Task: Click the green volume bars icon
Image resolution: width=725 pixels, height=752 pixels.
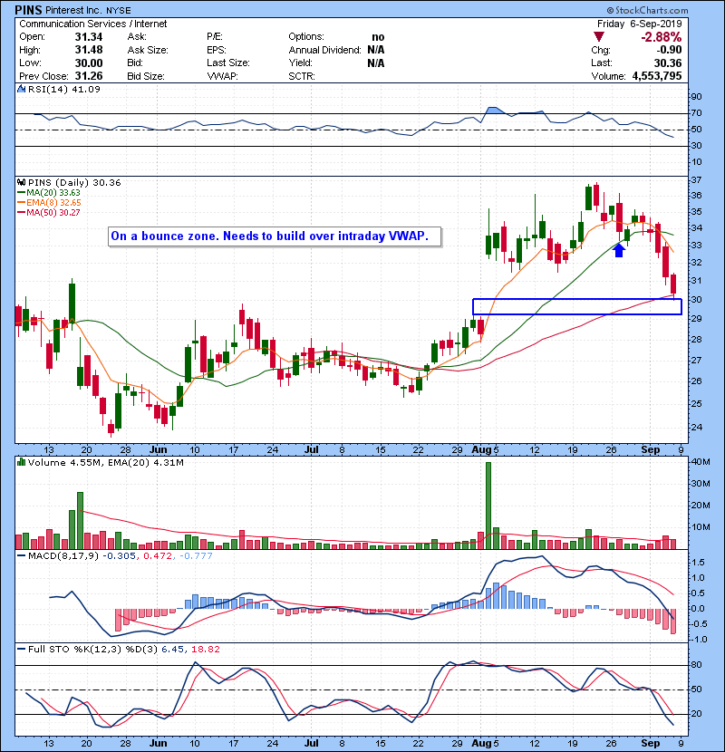Action: tap(21, 462)
